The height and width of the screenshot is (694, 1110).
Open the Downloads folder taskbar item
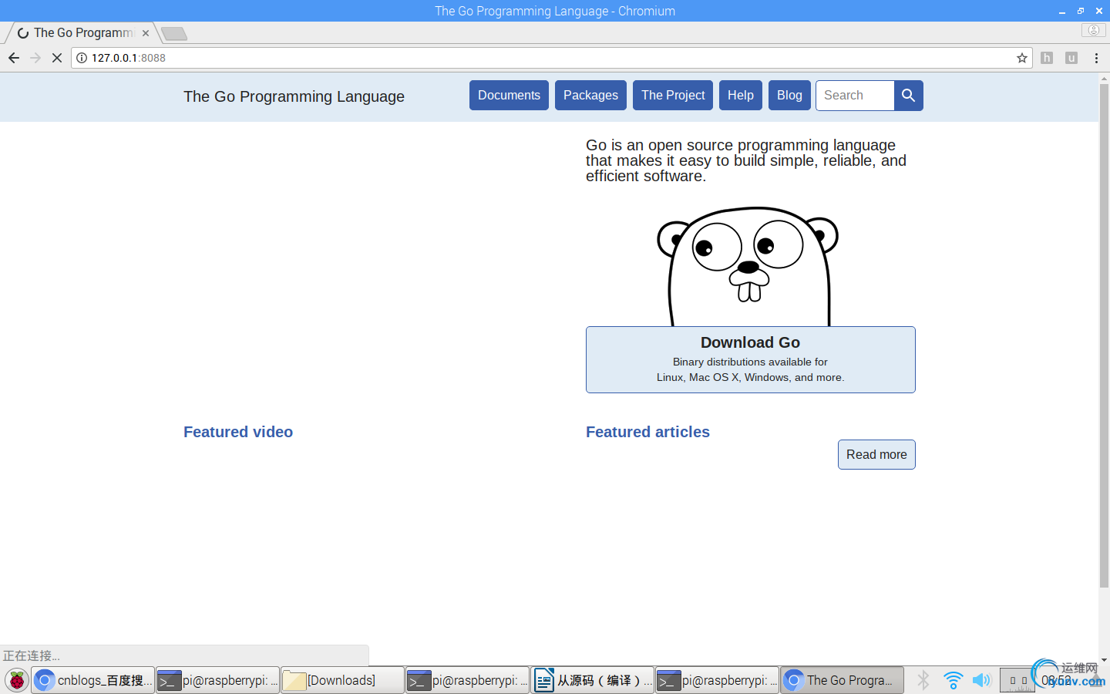pyautogui.click(x=342, y=680)
